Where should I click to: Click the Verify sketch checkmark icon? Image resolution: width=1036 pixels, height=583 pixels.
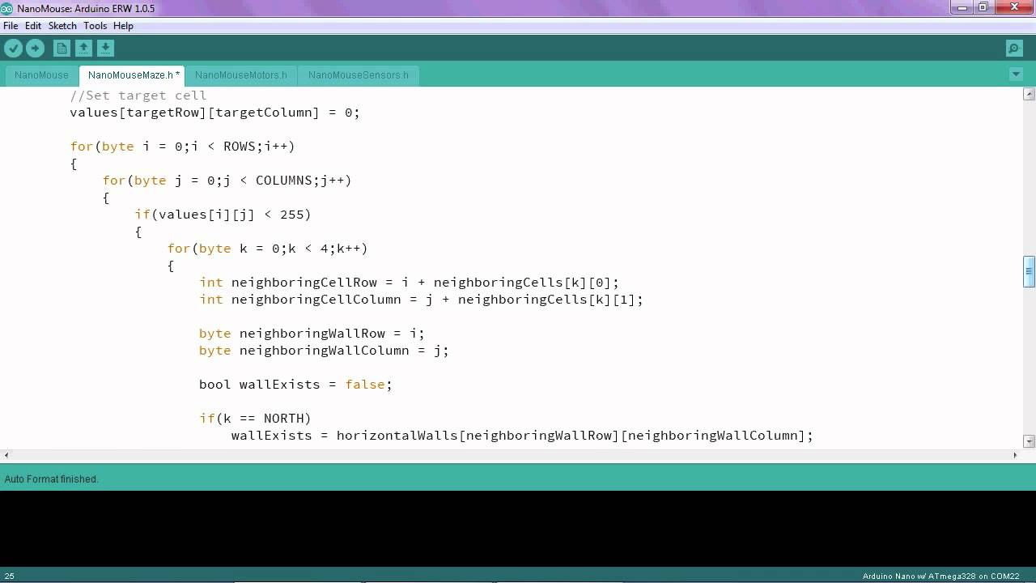click(13, 49)
